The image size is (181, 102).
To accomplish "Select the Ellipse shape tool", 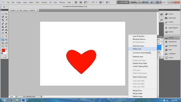I will [x=6, y=40].
